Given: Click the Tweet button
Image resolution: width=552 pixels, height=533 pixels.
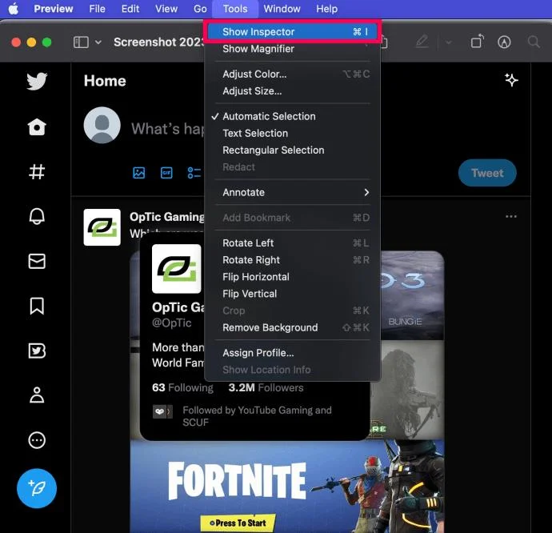Looking at the screenshot, I should 487,173.
